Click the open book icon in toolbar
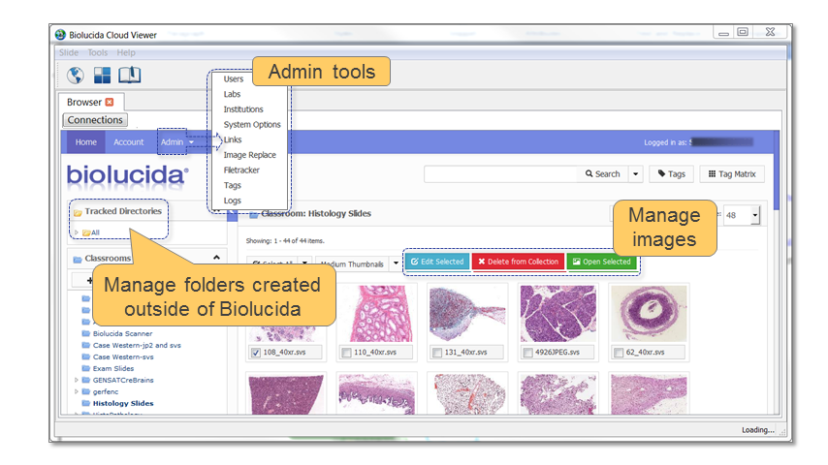This screenshot has height=465, width=828. (x=129, y=75)
